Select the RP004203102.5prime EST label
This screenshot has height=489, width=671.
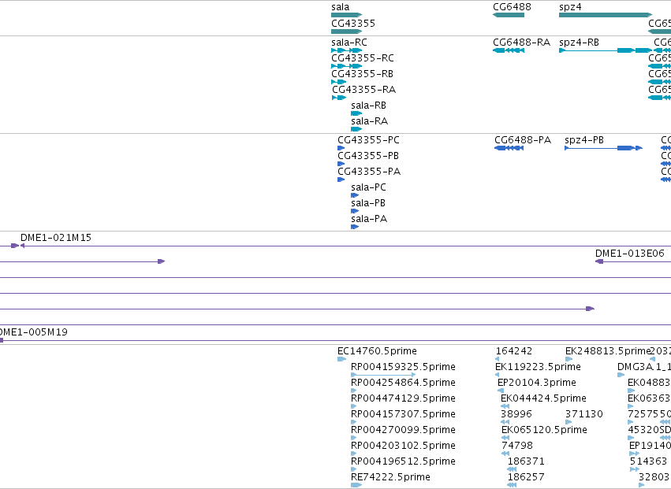[x=403, y=446]
